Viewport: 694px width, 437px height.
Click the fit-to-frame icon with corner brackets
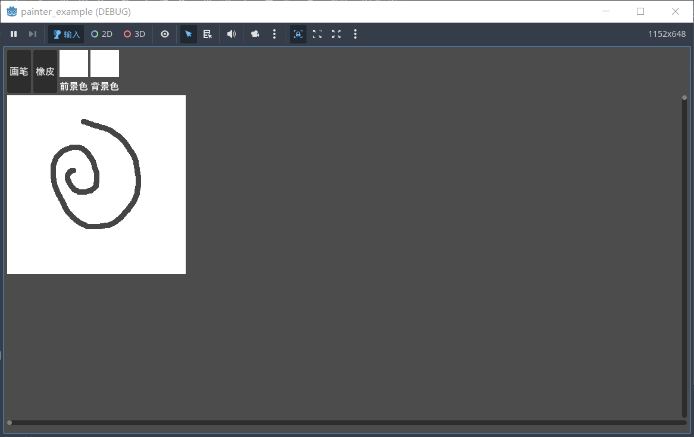[x=317, y=35]
